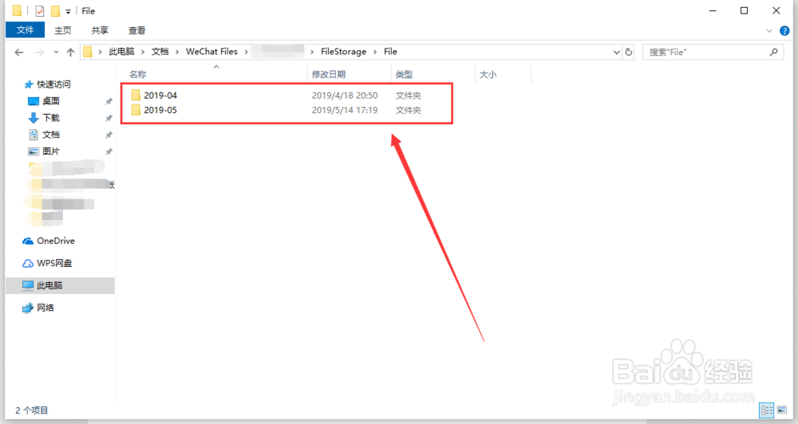Viewport: 798px width, 424px height.
Task: Open the 文件 ribbon tab
Action: click(x=25, y=30)
